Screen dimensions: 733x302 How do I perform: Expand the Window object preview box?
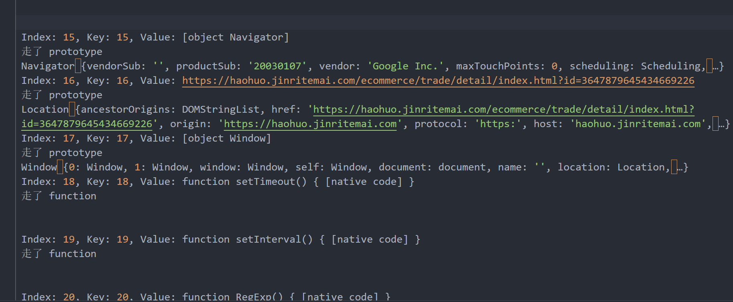point(60,167)
